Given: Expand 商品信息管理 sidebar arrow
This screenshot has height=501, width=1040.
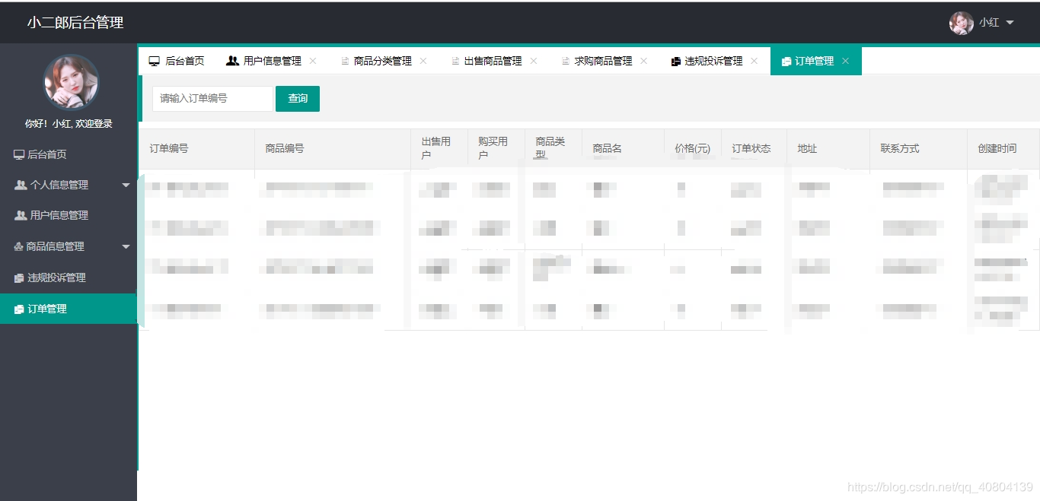Looking at the screenshot, I should click(x=126, y=246).
